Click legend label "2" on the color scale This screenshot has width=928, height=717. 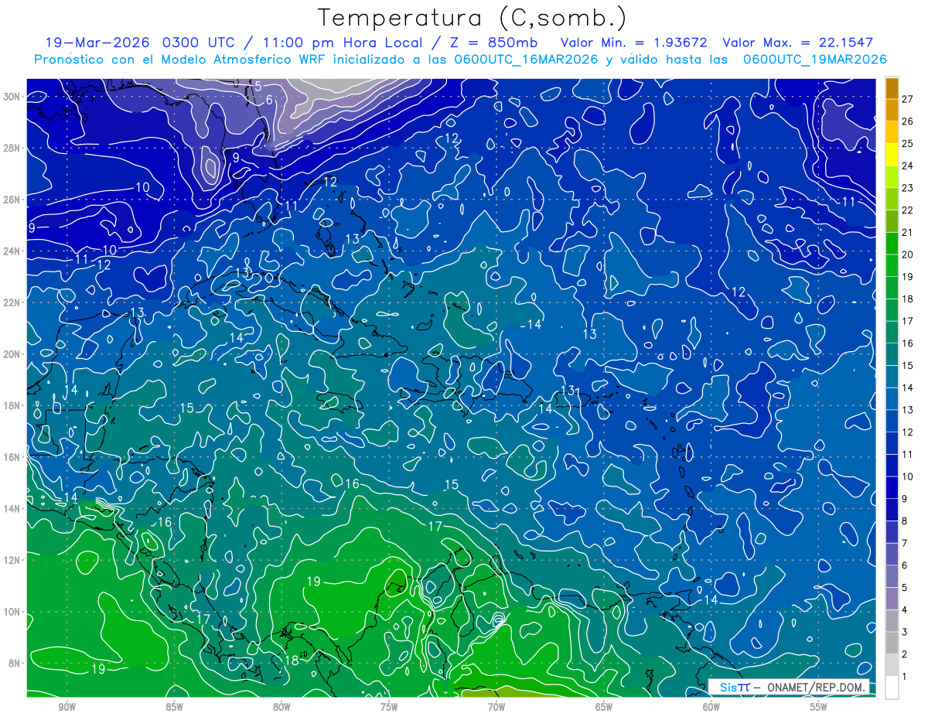(x=905, y=654)
